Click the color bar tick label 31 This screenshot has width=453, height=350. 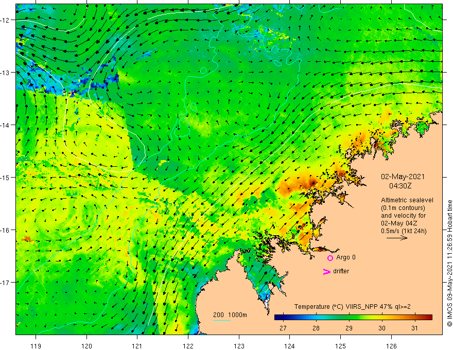point(414,328)
